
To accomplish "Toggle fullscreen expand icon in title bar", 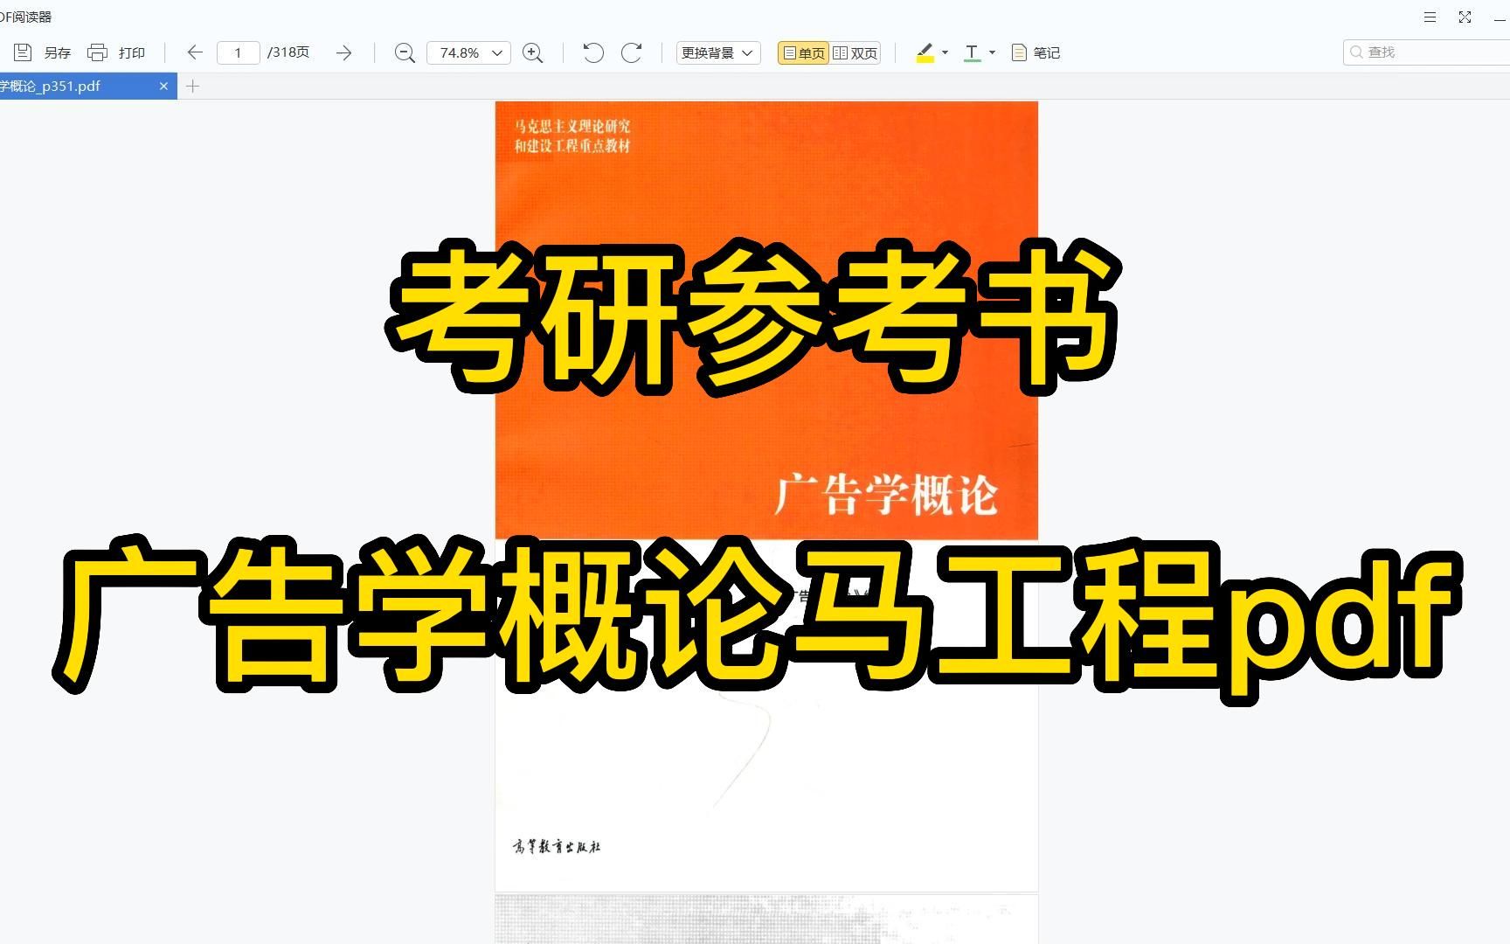I will (x=1465, y=17).
